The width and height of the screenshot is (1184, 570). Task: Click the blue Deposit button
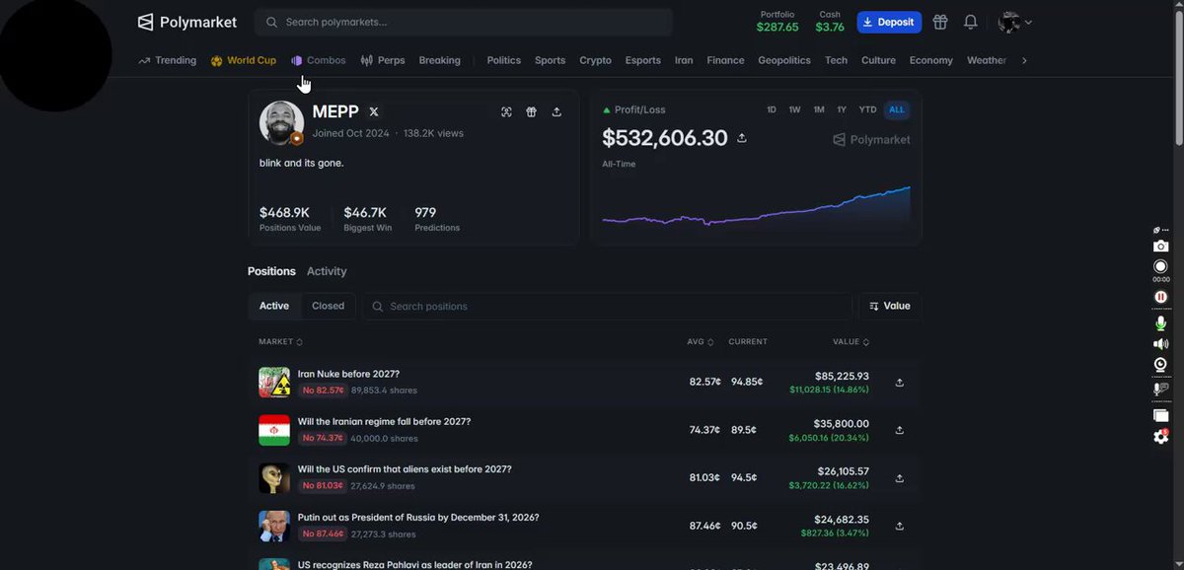(x=889, y=22)
